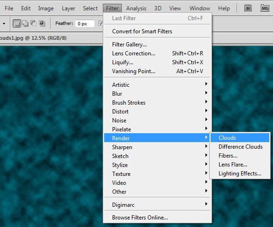Toggle the Anti-alias checkbox beside Feather
Viewport: 273px width, 227px height.
101,23
